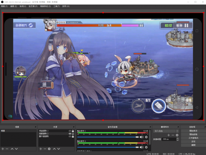
Task: Click the CPU usage and fps status text
Action: coord(187,154)
